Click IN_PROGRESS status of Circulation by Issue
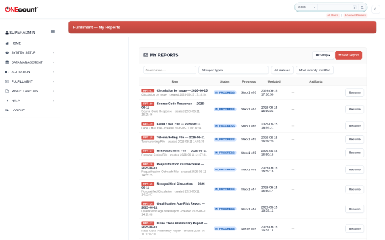Viewport: 385px width, 240px height. point(225,92)
